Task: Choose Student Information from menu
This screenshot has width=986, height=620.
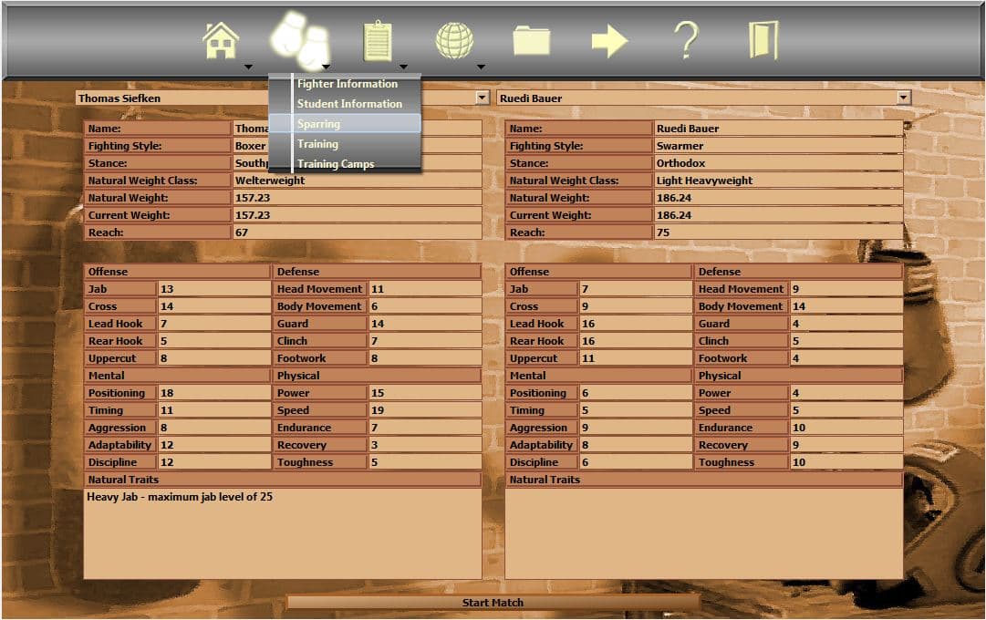Action: pyautogui.click(x=349, y=104)
